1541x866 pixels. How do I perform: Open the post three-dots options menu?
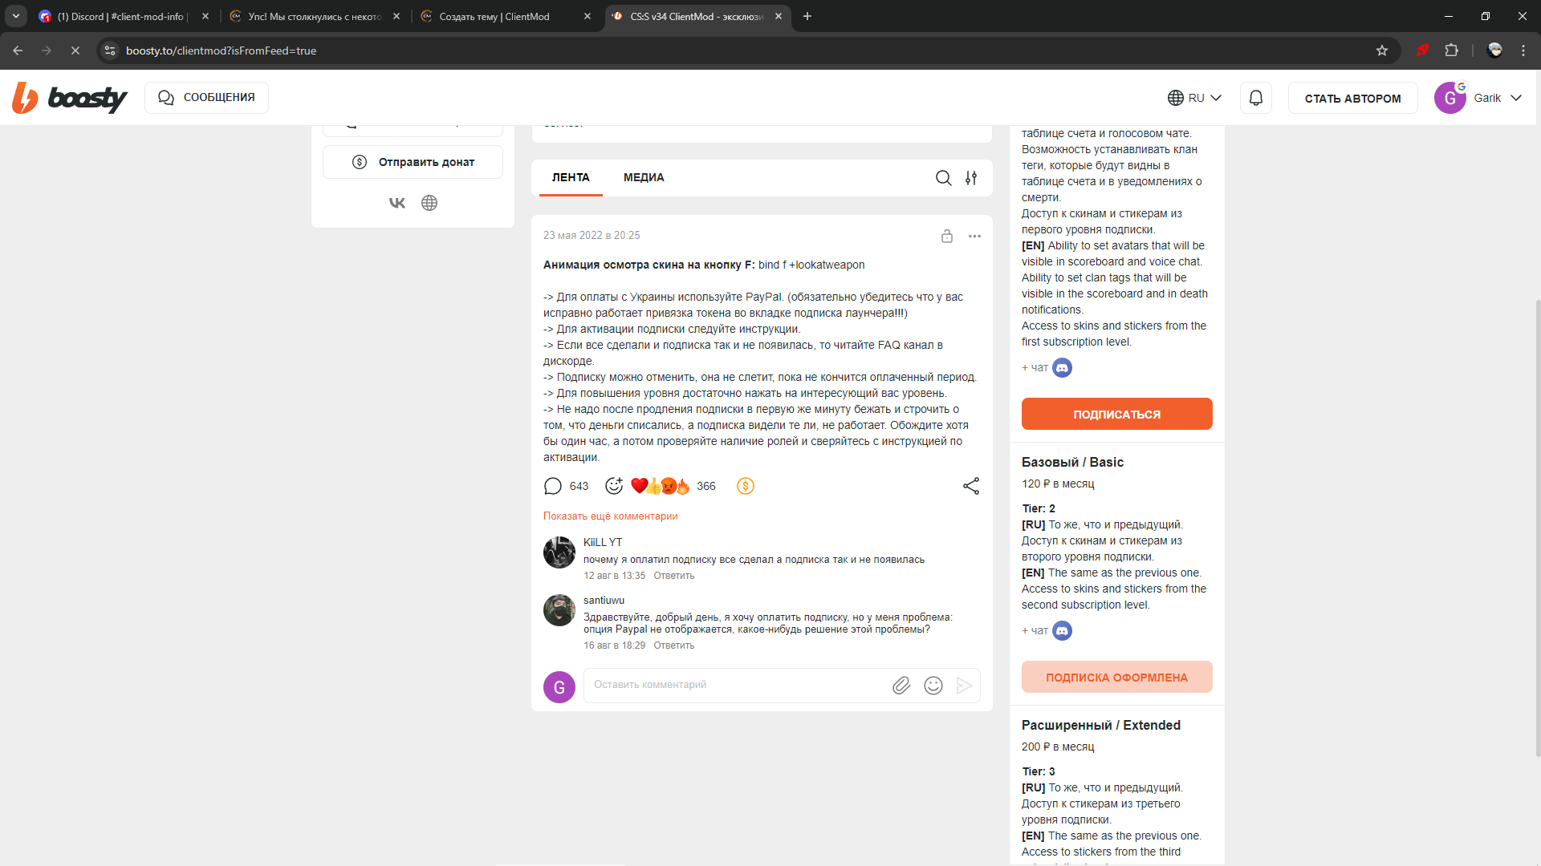pos(974,236)
